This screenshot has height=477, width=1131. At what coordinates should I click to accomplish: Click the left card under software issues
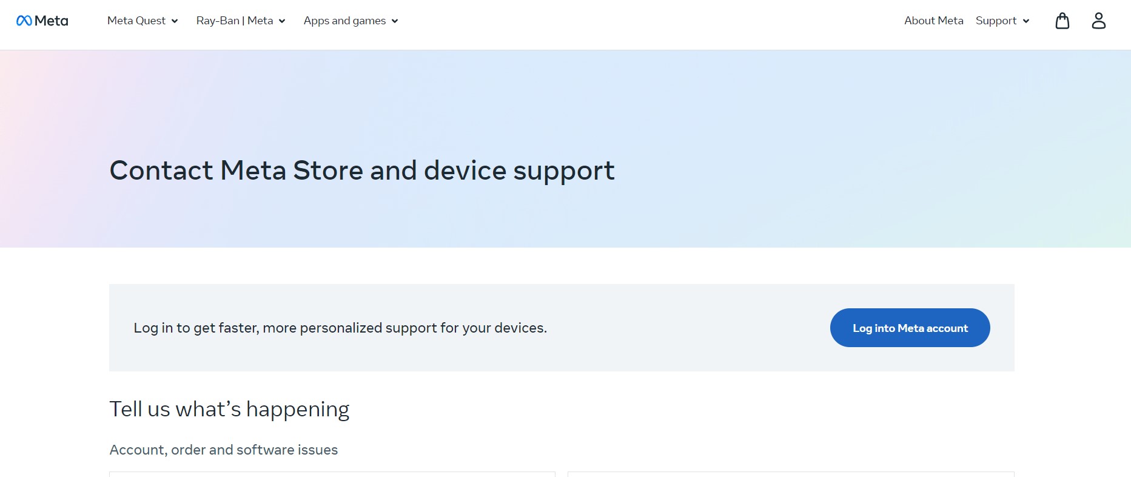[x=332, y=475]
